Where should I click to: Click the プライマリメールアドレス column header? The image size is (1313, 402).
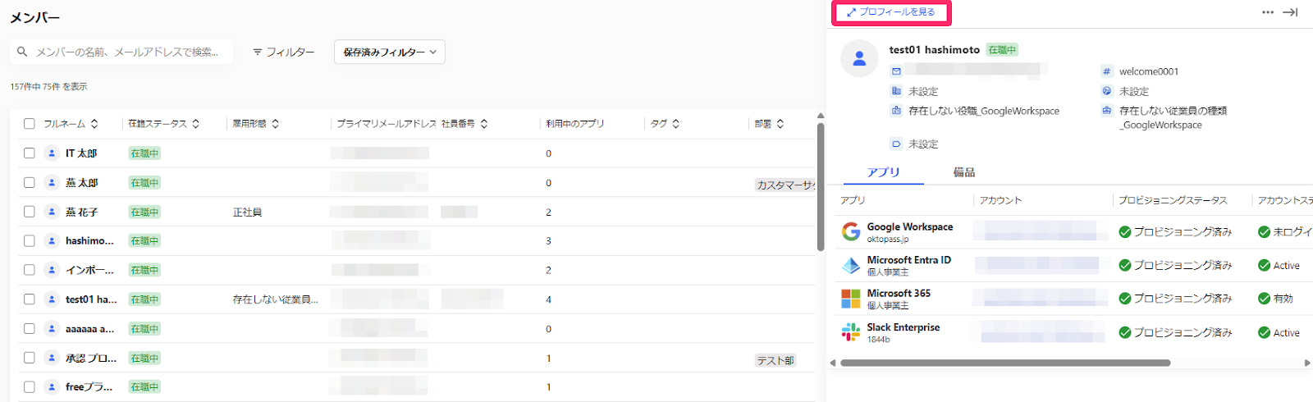[387, 124]
